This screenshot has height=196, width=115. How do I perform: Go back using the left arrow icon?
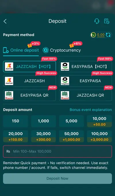[x=5, y=21]
